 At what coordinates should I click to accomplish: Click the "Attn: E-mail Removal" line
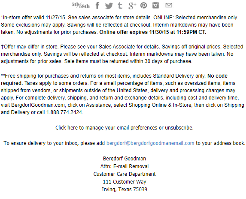(125, 166)
